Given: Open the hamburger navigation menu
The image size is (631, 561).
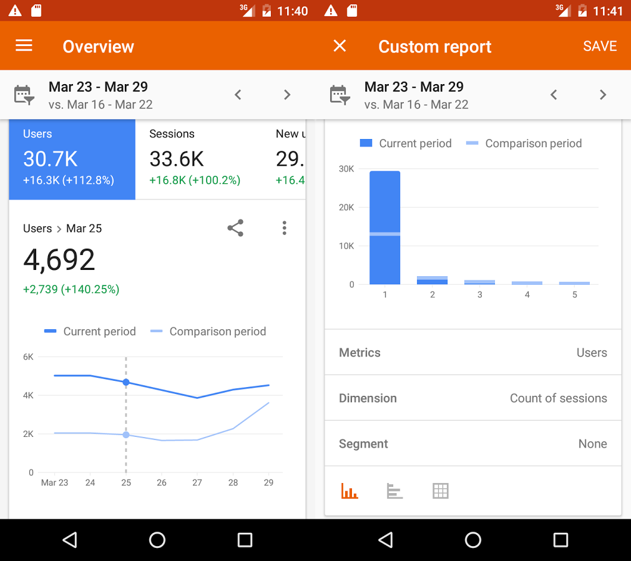Looking at the screenshot, I should (x=24, y=46).
